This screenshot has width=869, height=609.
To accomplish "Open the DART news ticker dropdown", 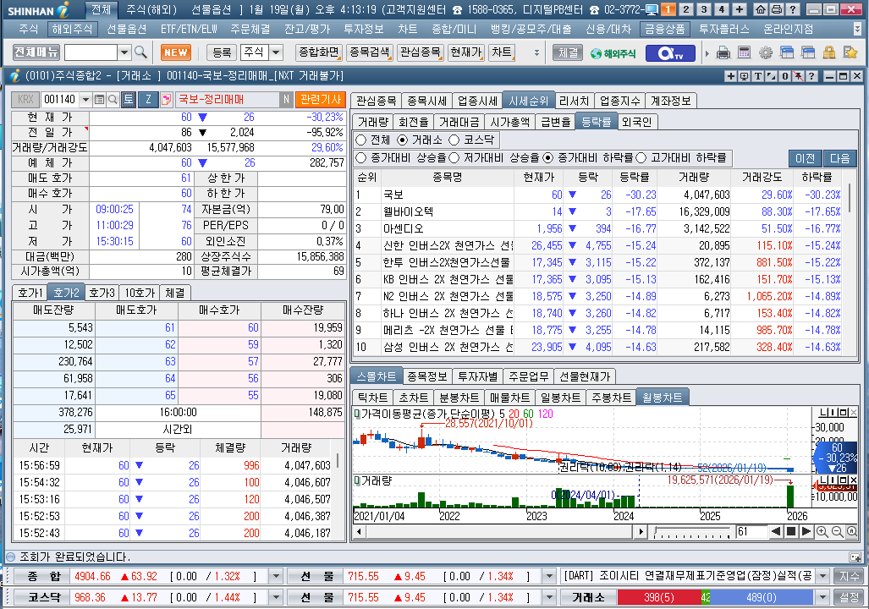I will (822, 576).
